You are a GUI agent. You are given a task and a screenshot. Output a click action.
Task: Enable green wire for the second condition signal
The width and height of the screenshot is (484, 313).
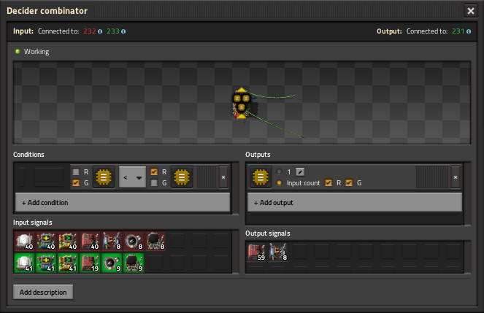click(154, 182)
